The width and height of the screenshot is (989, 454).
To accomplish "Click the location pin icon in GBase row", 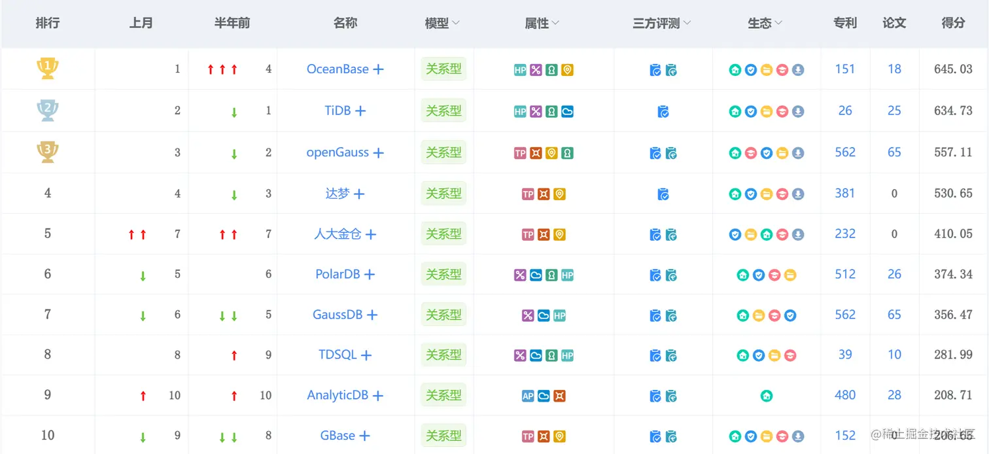I will [x=559, y=436].
